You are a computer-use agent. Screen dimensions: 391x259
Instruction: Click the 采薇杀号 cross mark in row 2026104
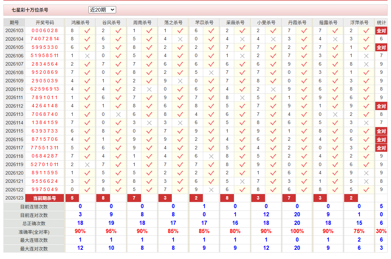click(x=242, y=39)
